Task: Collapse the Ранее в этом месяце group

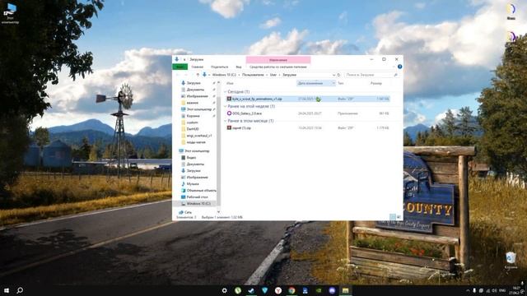Action: point(226,121)
